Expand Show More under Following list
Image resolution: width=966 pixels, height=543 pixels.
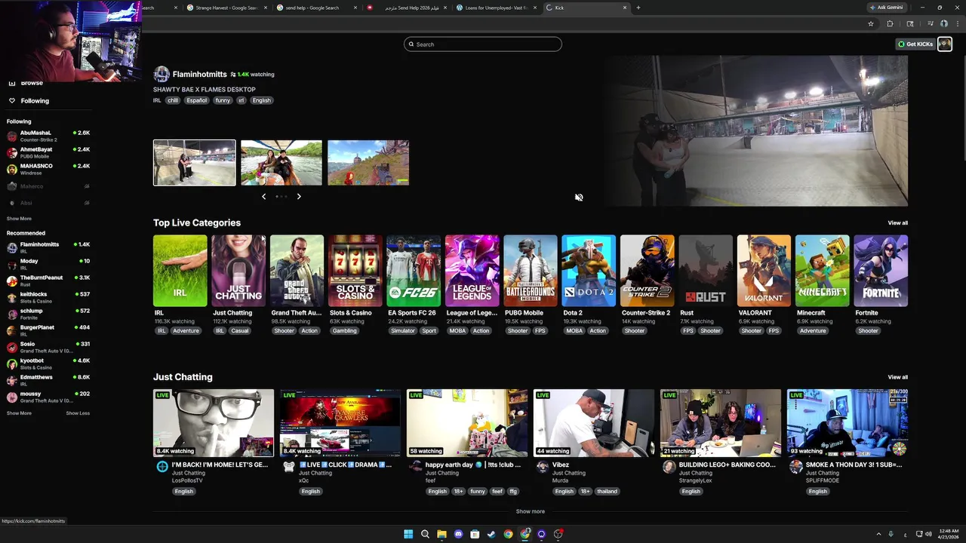click(19, 219)
